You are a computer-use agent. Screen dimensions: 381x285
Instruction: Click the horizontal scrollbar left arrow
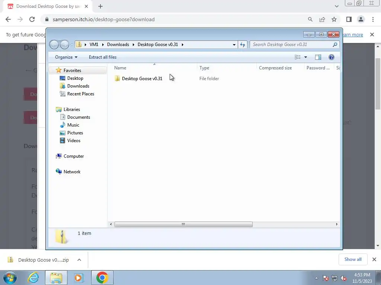click(111, 225)
